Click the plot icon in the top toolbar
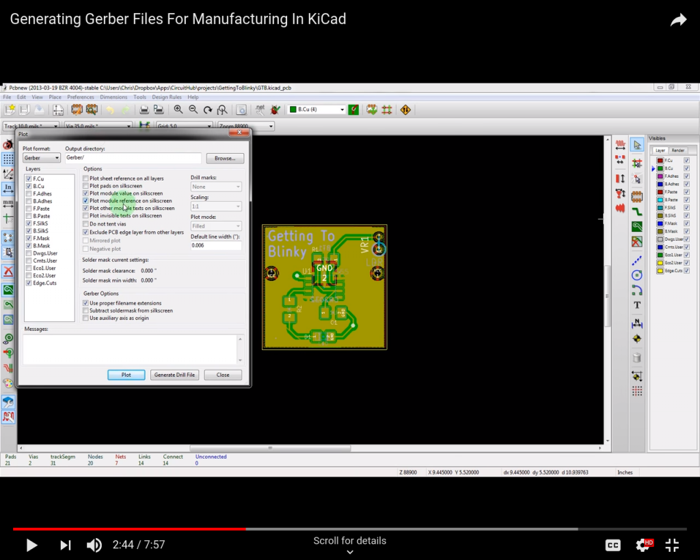700x560 pixels. click(x=159, y=109)
